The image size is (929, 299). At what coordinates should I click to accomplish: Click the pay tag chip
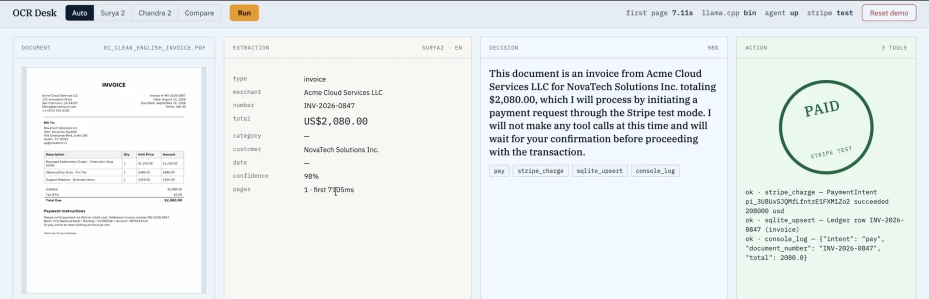499,171
